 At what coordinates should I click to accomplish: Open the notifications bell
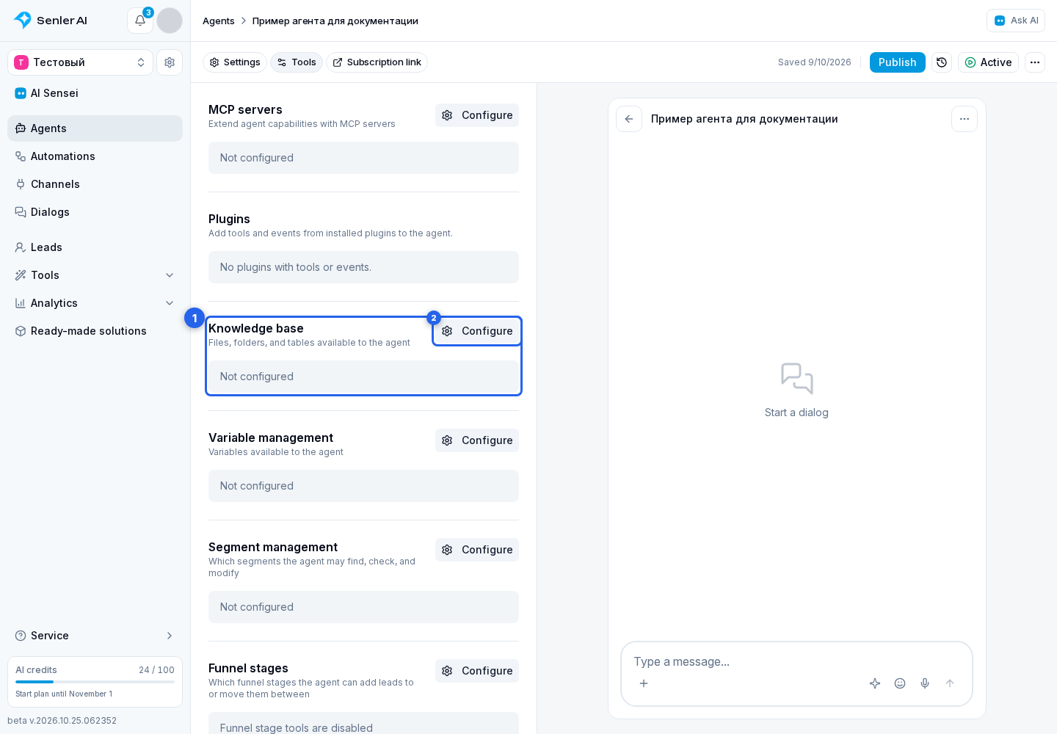pyautogui.click(x=140, y=21)
